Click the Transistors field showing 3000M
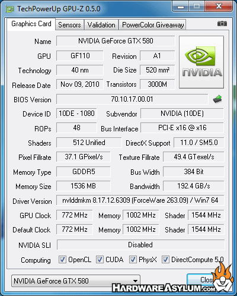The height and width of the screenshot is (296, 237). [x=158, y=84]
